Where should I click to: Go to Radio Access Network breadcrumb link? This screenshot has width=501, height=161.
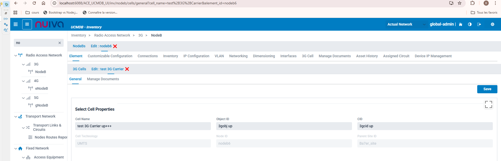[112, 35]
